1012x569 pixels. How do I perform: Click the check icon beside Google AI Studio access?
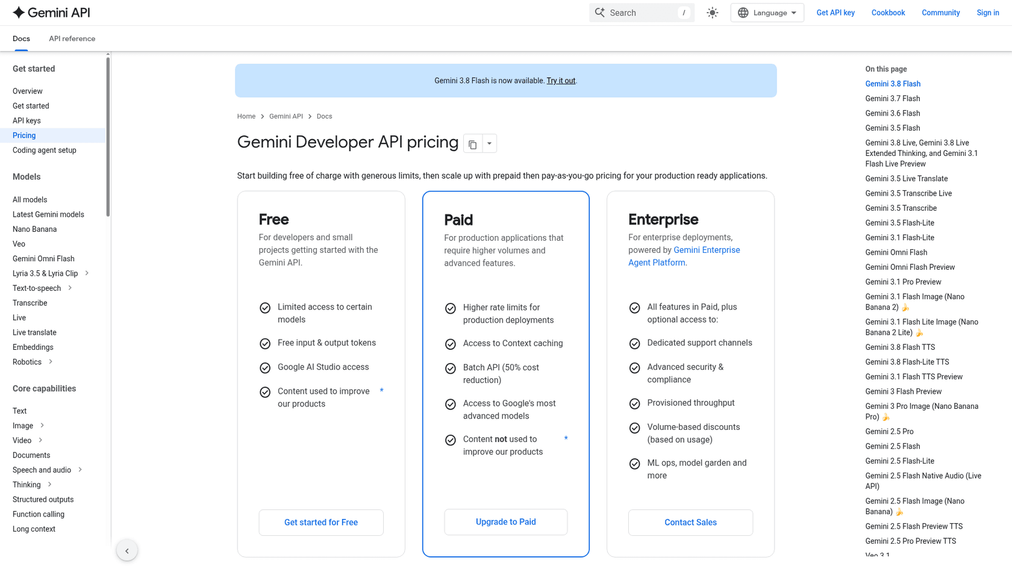pos(265,368)
